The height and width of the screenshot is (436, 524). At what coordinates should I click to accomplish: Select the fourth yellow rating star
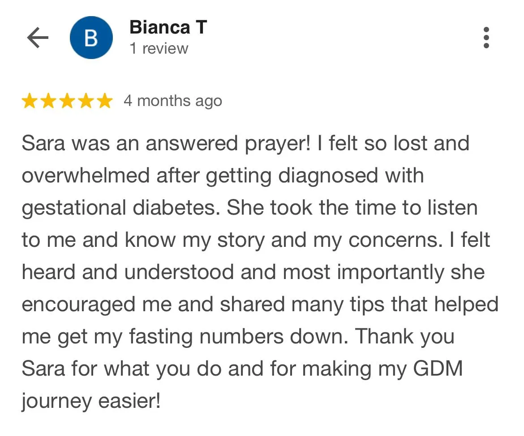pos(86,101)
